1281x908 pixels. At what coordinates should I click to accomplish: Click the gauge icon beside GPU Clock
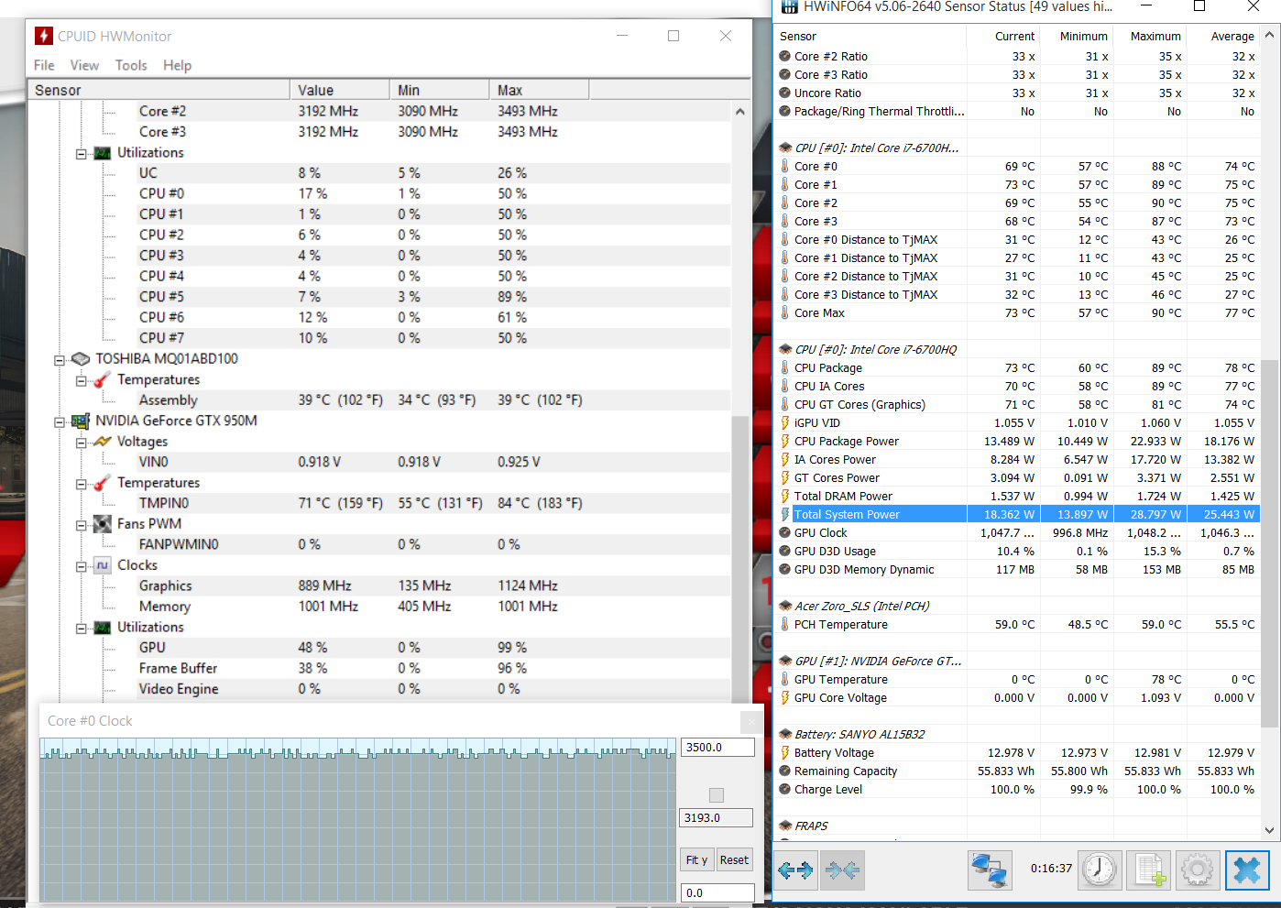pyautogui.click(x=785, y=532)
